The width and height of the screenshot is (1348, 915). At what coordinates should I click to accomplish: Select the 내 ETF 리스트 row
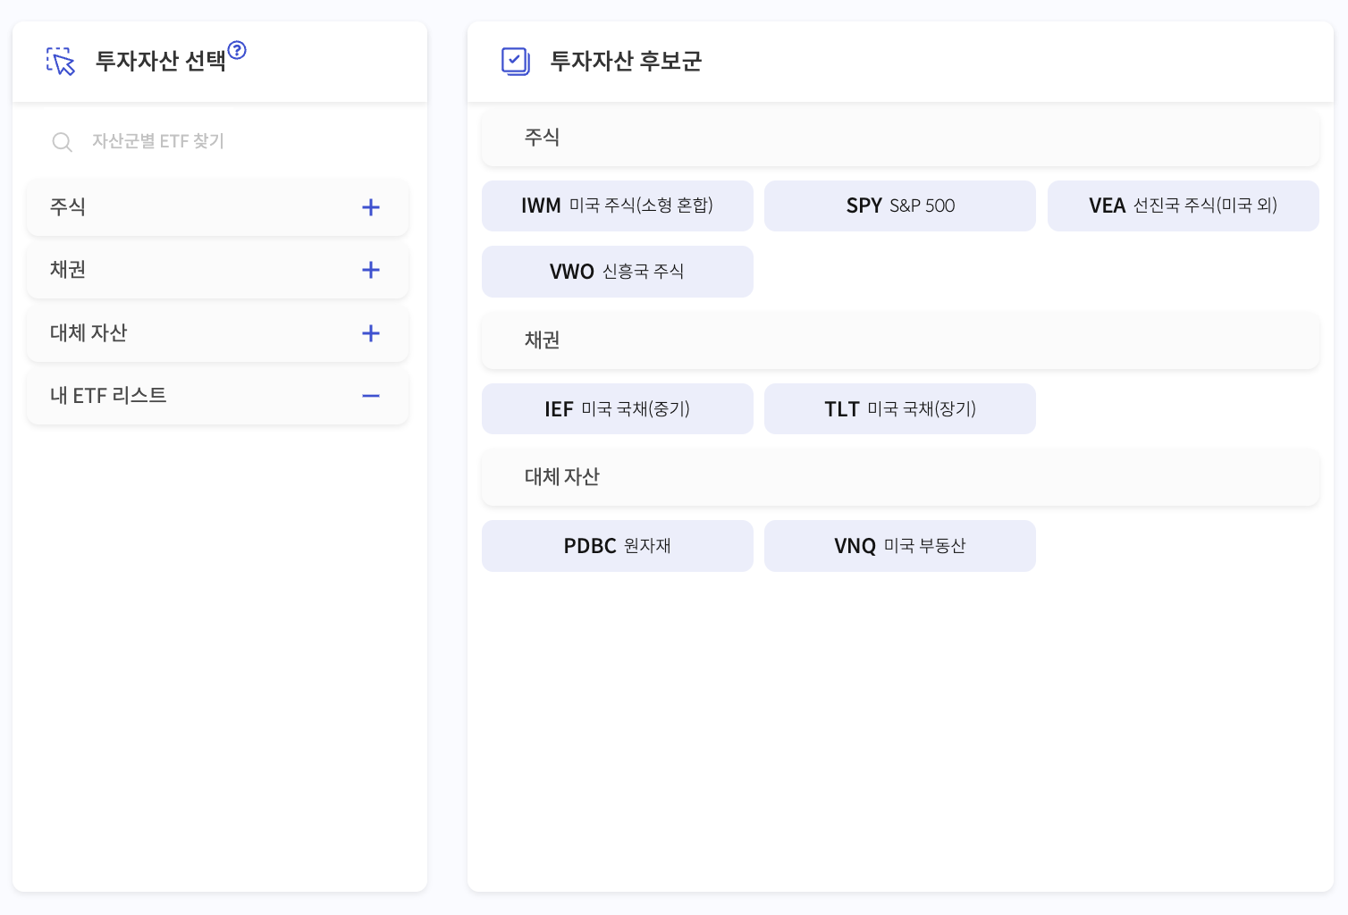[x=218, y=396]
